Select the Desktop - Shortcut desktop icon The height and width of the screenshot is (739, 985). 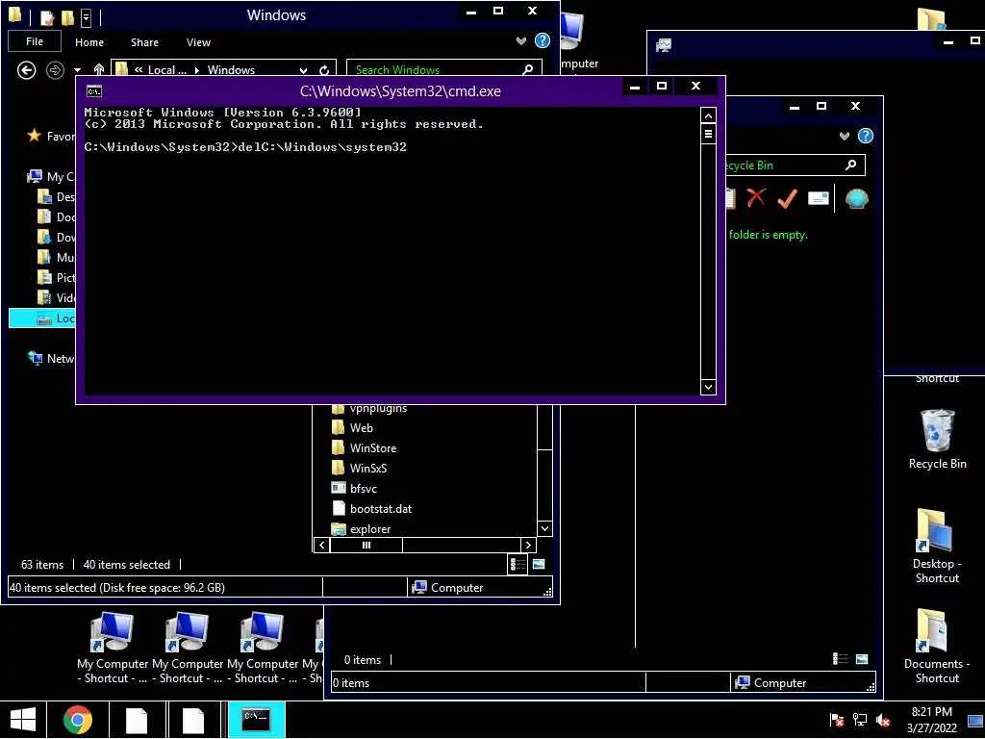[x=937, y=546]
